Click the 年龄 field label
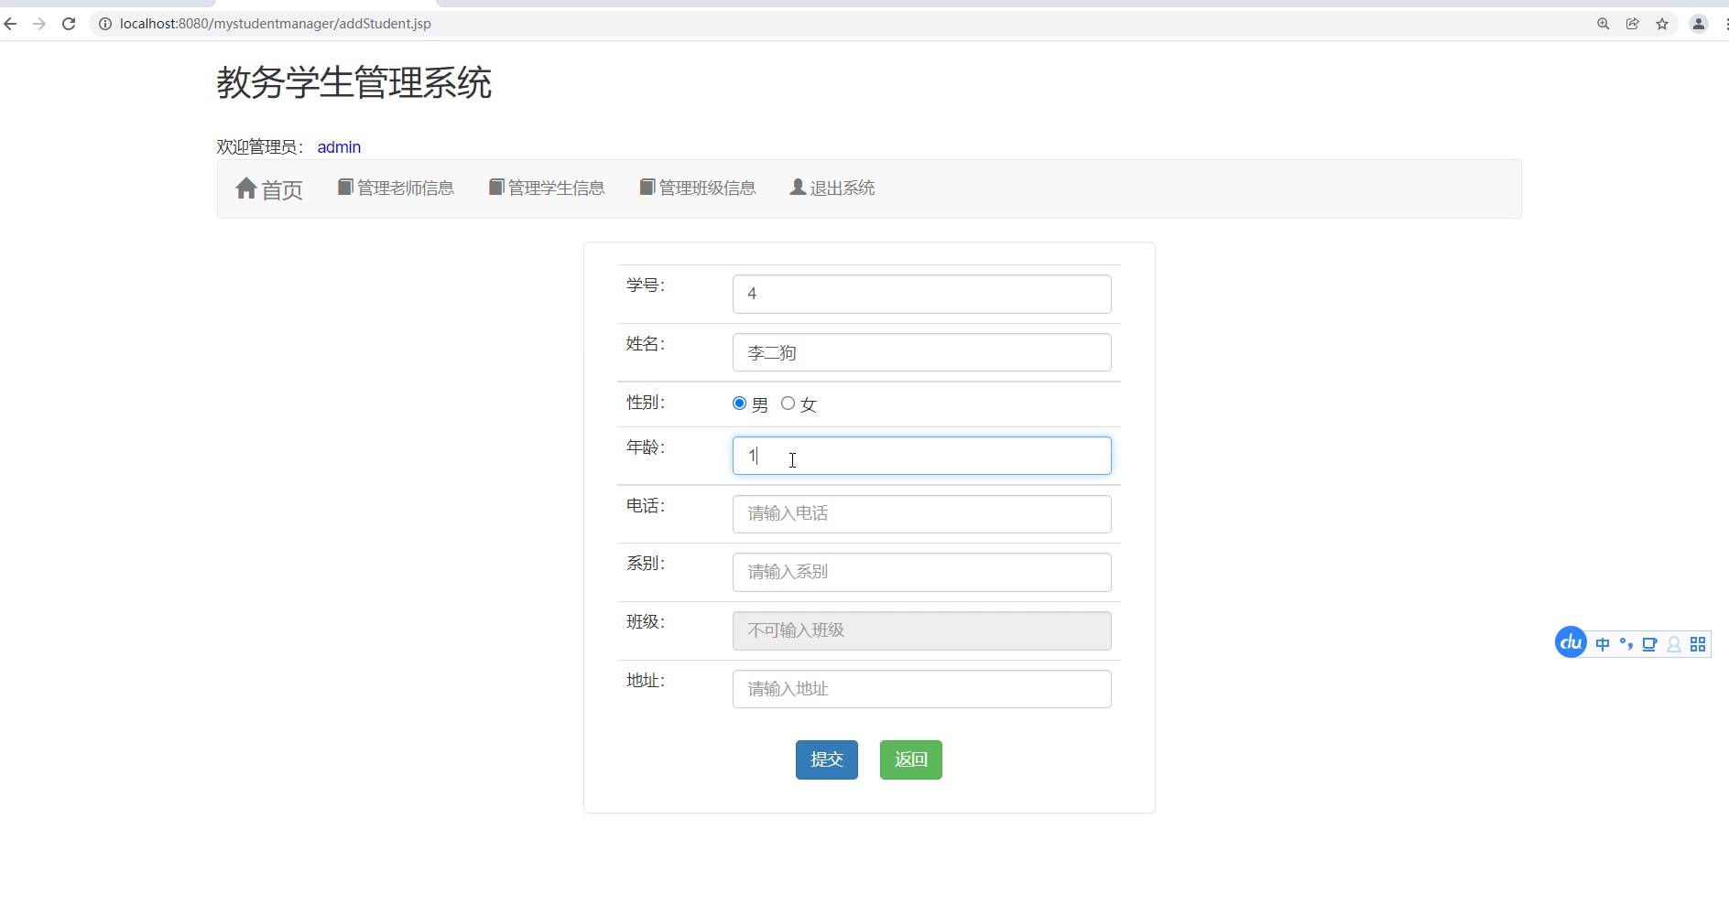 (x=646, y=447)
